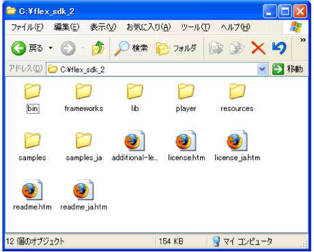The image size is (314, 252).
Task: Click the folder icon in the title bar
Action: click(11, 11)
